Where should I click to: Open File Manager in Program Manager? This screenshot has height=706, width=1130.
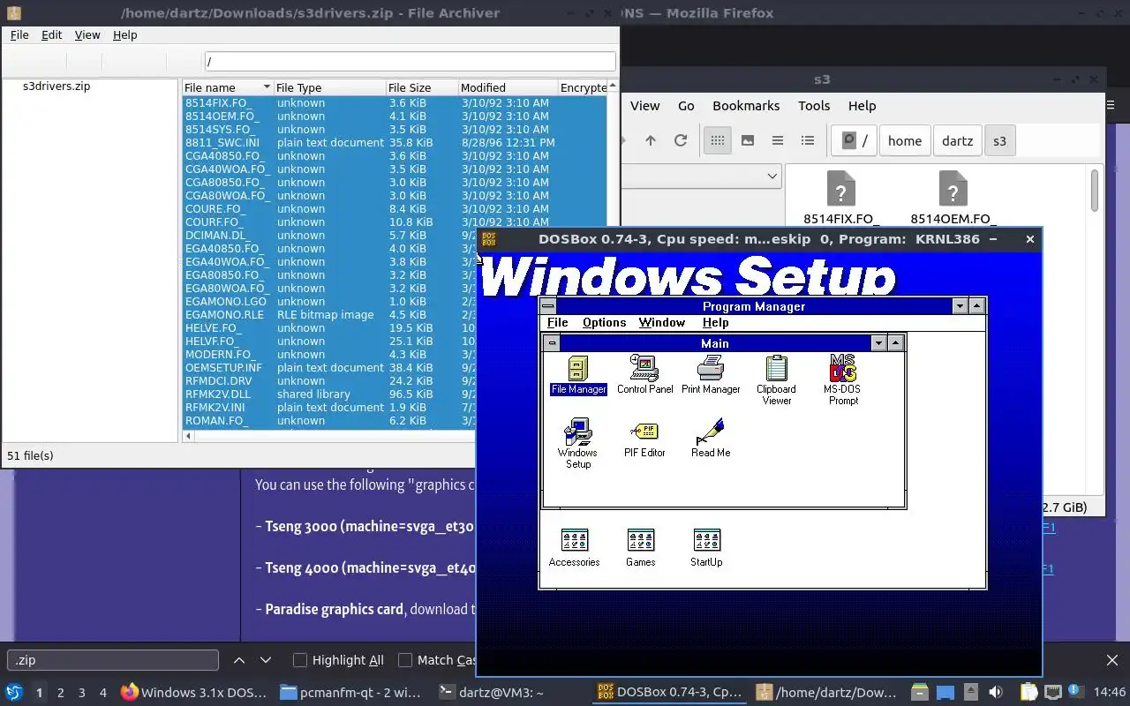click(x=578, y=375)
